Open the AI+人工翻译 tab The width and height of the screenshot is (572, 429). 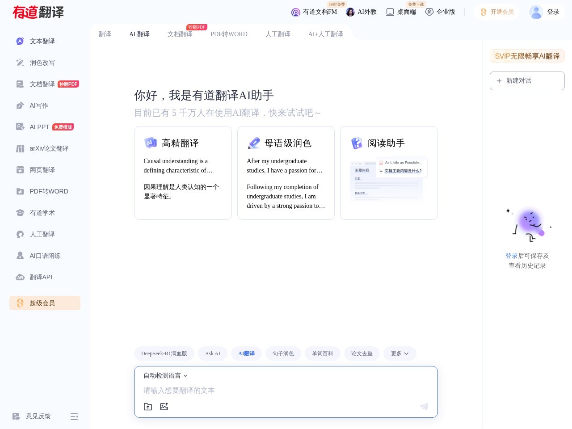click(x=326, y=34)
